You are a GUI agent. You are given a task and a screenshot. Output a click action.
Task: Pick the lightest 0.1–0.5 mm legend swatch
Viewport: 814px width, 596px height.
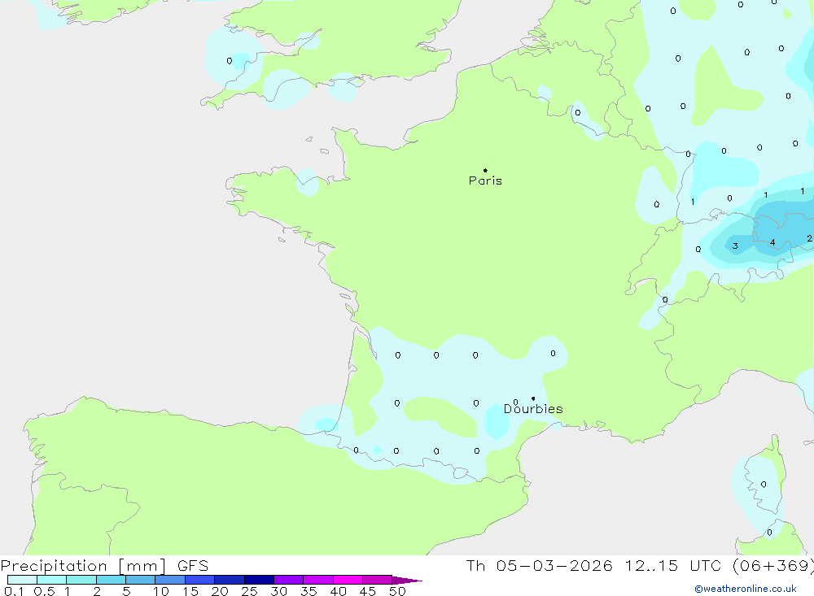(x=22, y=580)
